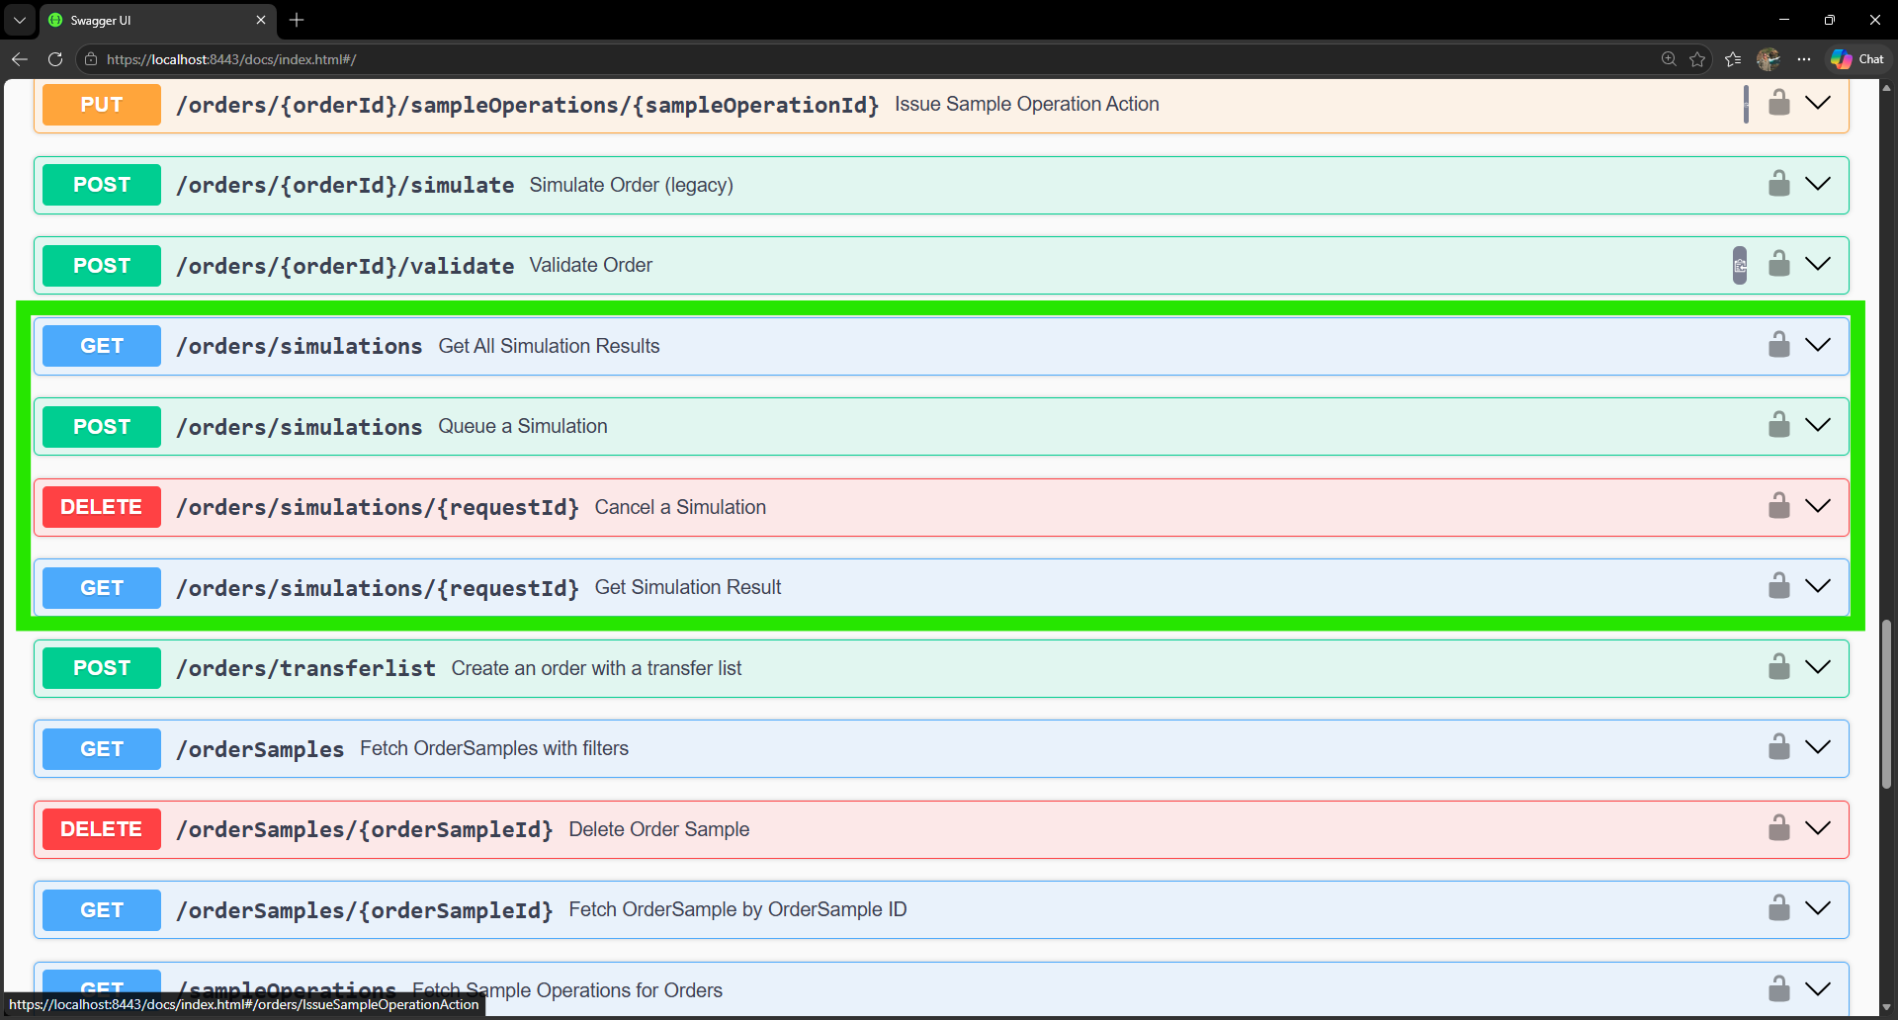The width and height of the screenshot is (1898, 1020).
Task: Click the /orderSamples path link
Action: pos(260,749)
